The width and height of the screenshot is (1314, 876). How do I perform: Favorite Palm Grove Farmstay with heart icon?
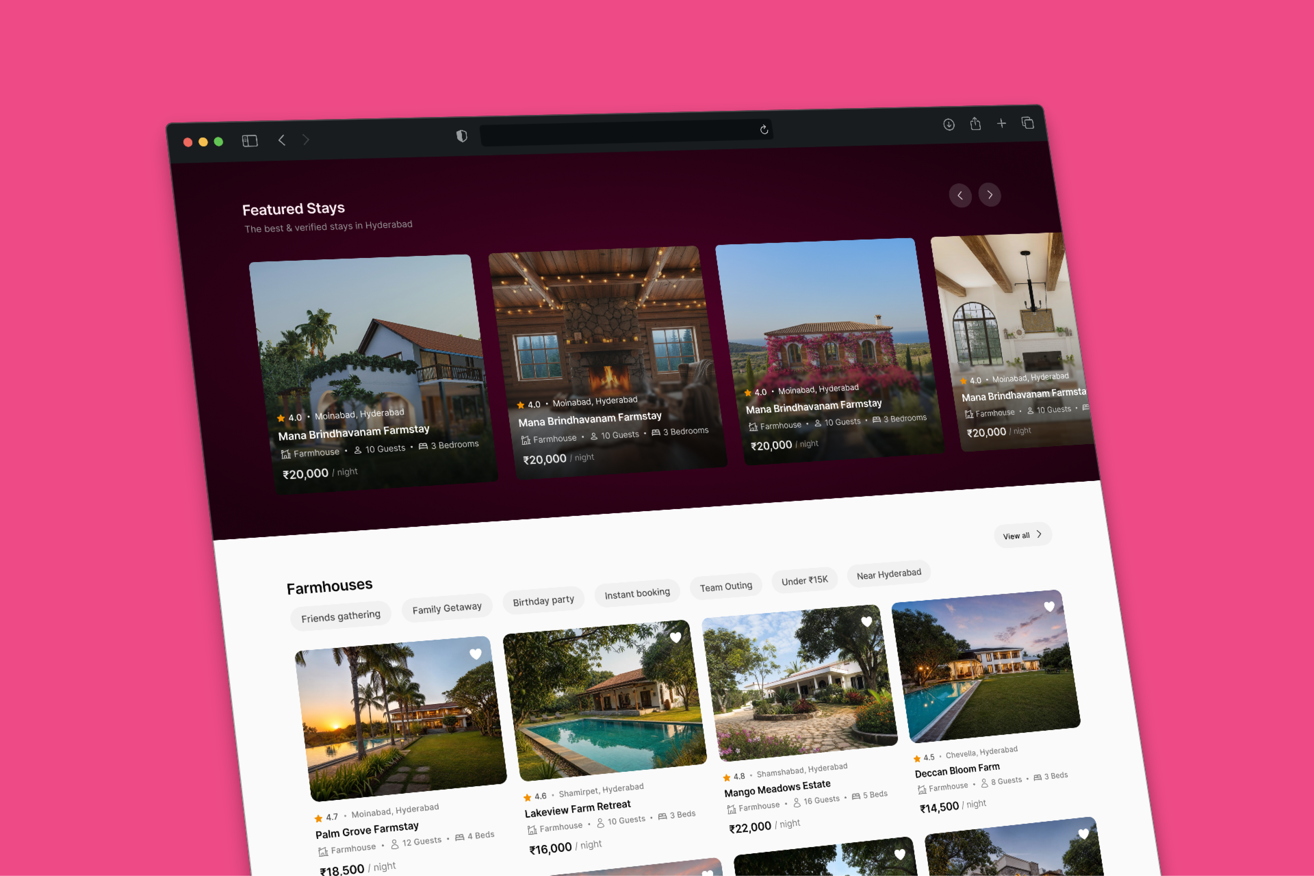coord(475,654)
